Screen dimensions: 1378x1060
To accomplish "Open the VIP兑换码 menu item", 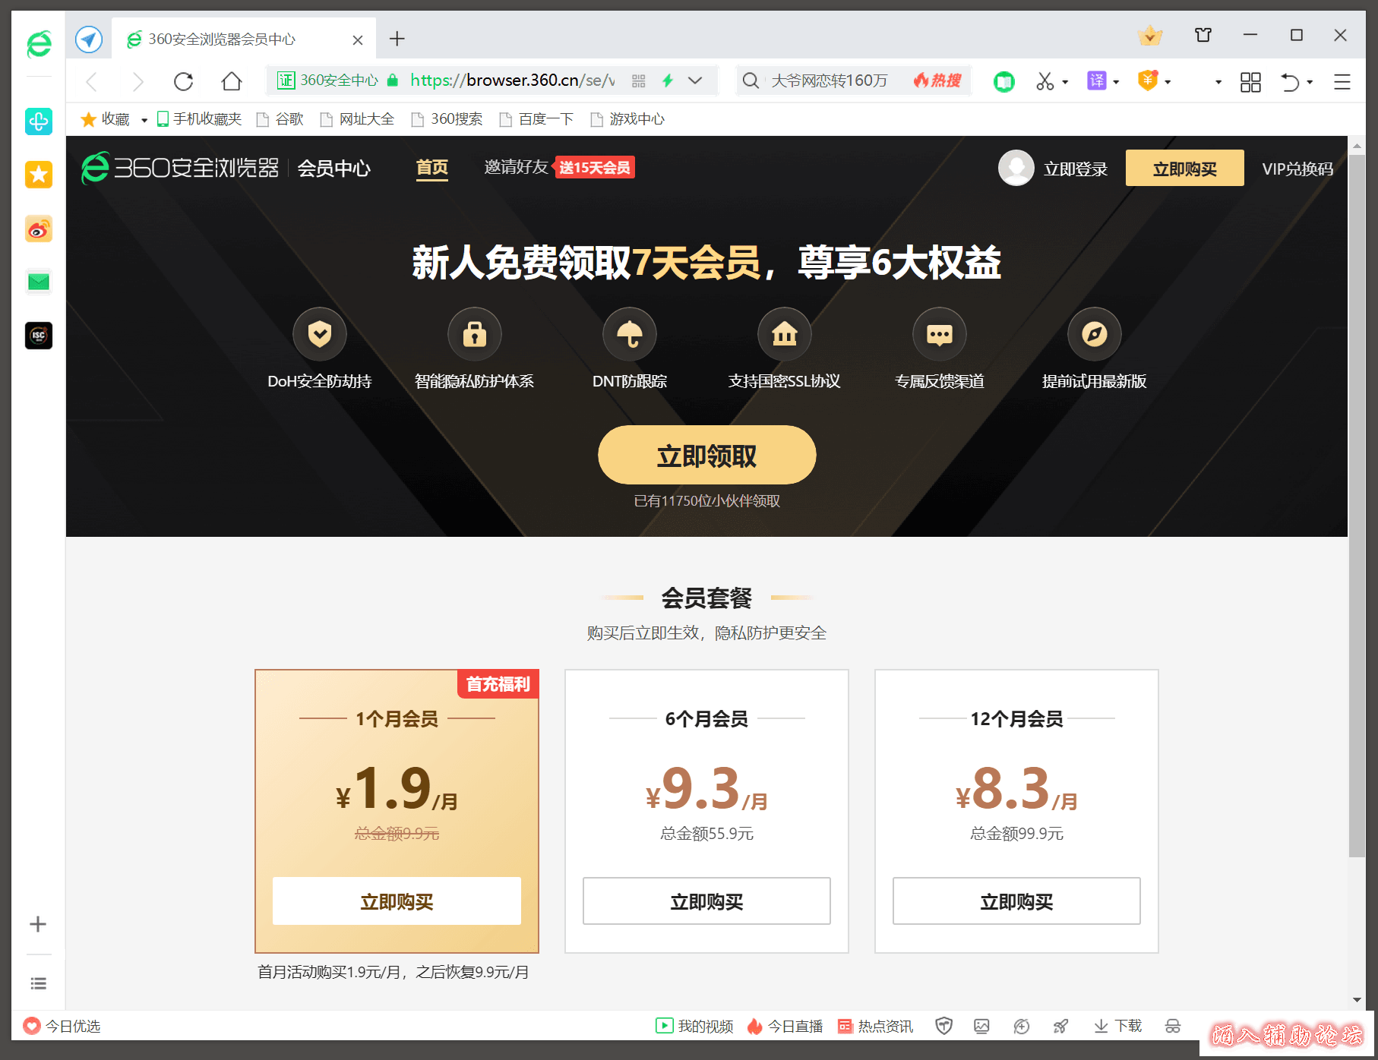I will (1297, 169).
